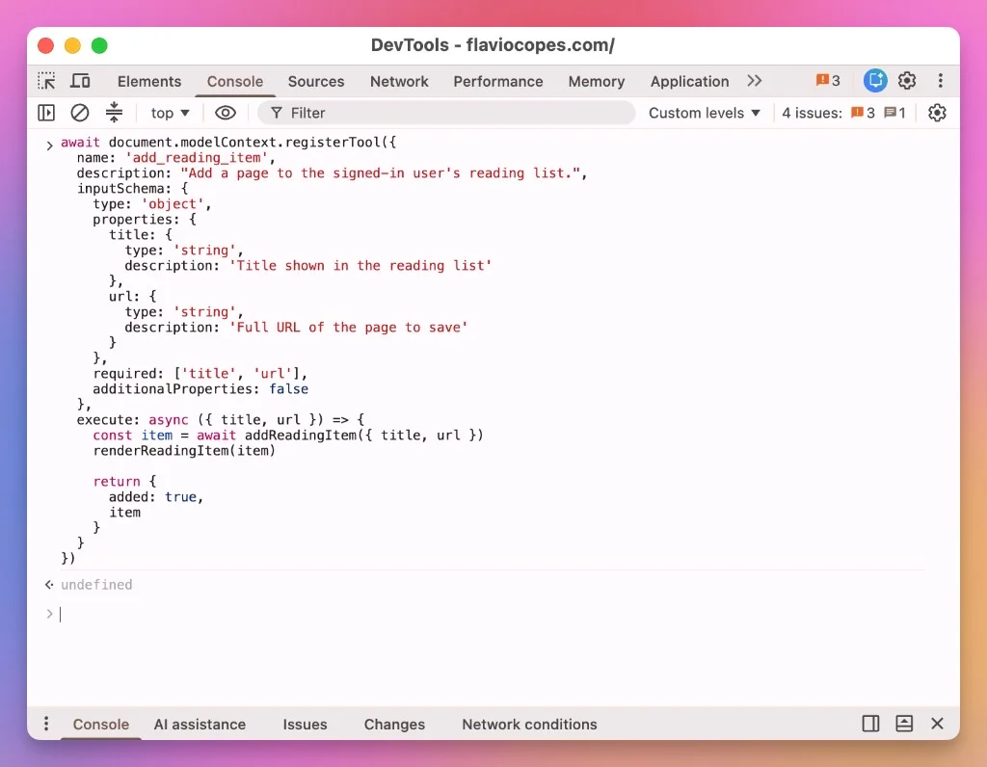Open DevTools settings gear in top bar
This screenshot has height=767, width=987.
(907, 81)
